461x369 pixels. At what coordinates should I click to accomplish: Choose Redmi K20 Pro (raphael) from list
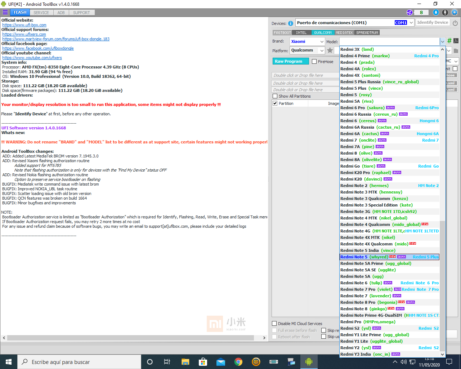coord(389,173)
